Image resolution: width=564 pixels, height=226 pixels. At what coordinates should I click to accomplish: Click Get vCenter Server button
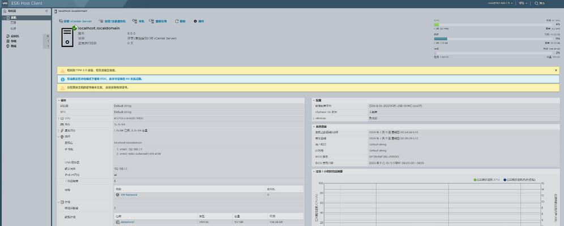click(x=75, y=21)
